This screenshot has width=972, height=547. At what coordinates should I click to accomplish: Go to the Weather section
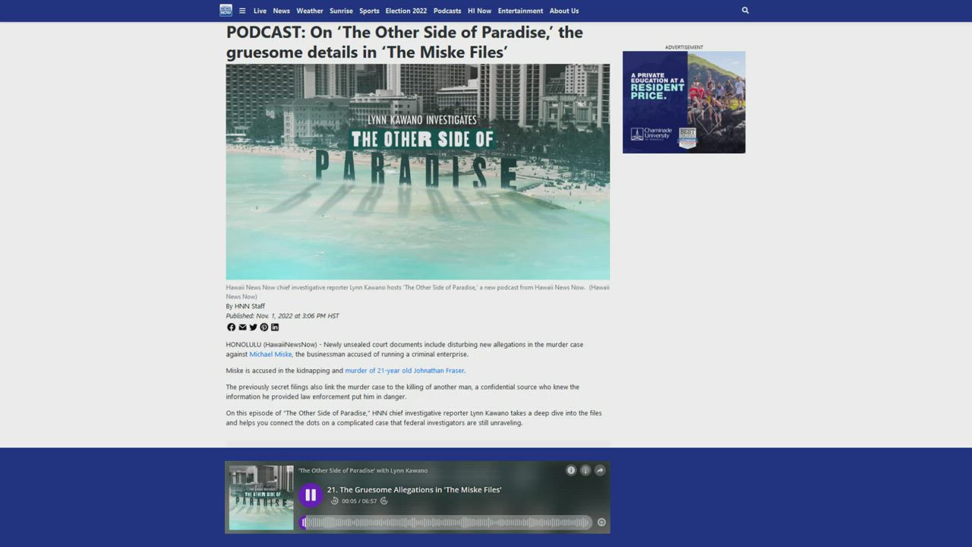(309, 11)
